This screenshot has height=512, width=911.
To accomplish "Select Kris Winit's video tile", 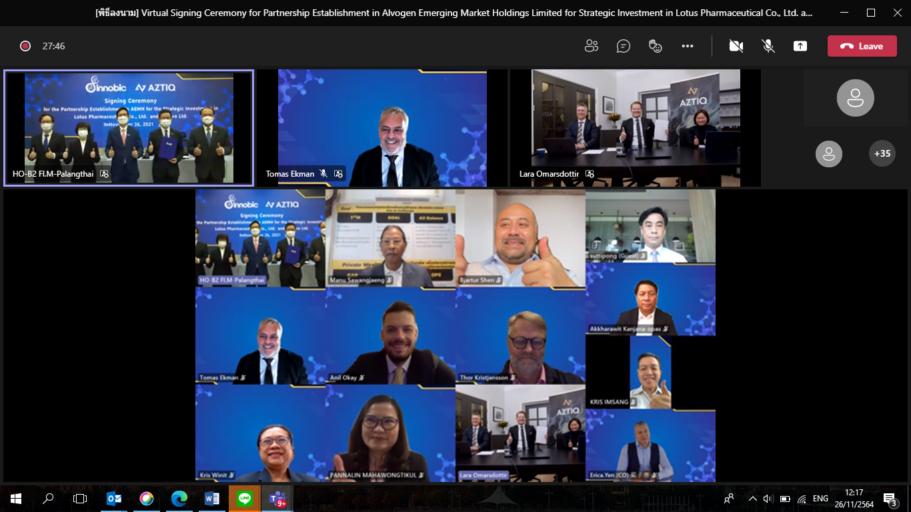I will (x=260, y=433).
